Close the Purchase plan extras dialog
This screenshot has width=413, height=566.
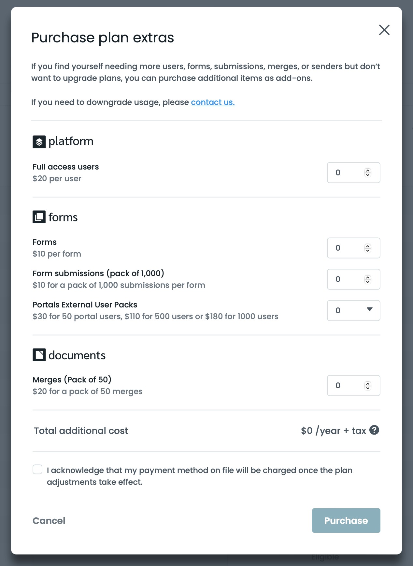click(x=384, y=30)
